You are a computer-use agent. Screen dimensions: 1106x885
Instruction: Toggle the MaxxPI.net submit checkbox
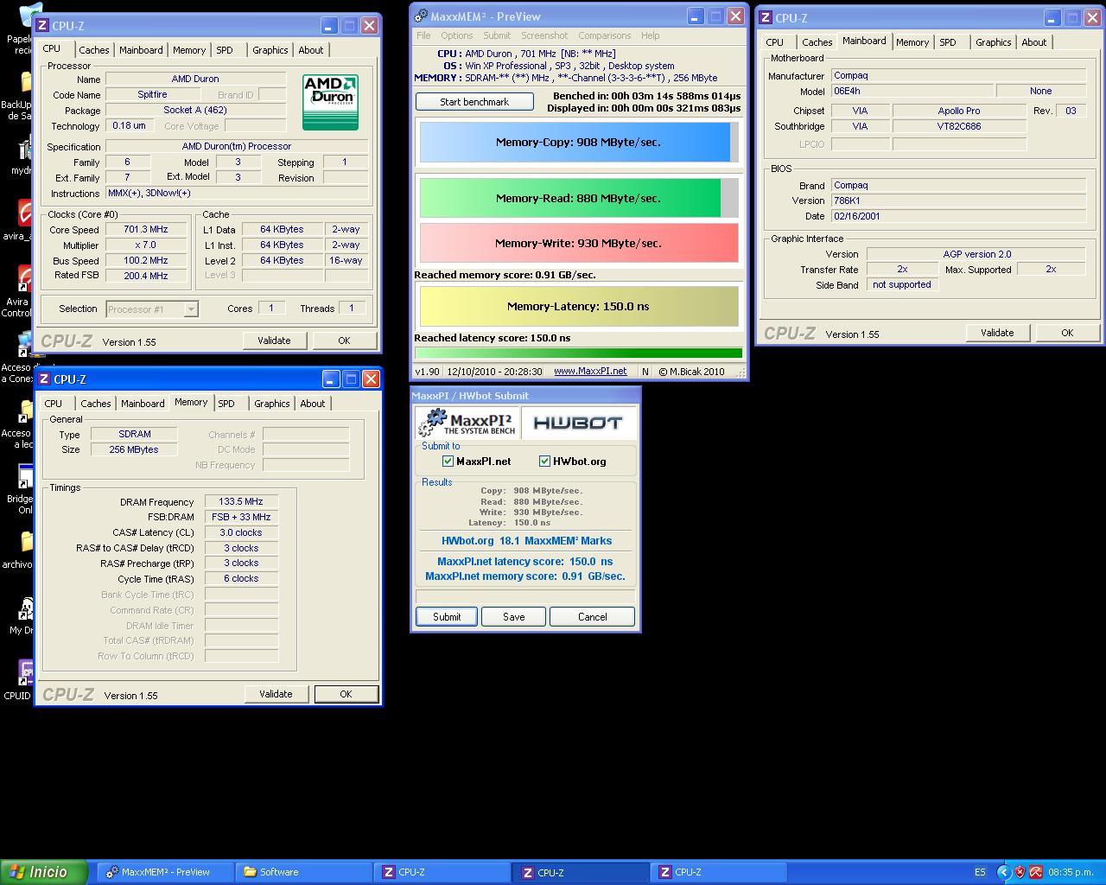[x=448, y=461]
